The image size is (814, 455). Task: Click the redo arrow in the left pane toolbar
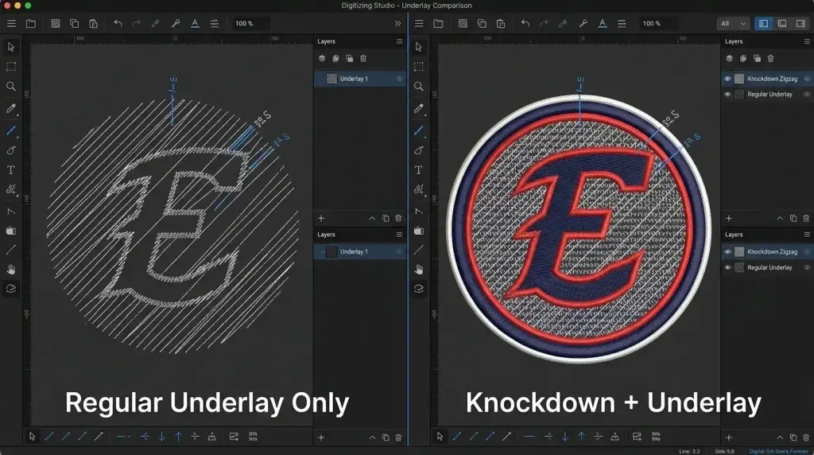(x=137, y=23)
